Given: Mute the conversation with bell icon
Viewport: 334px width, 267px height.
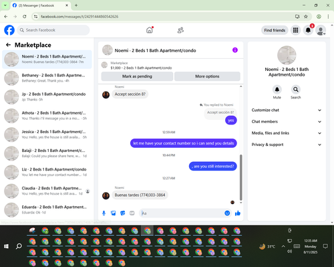Looking at the screenshot, I should (x=277, y=90).
